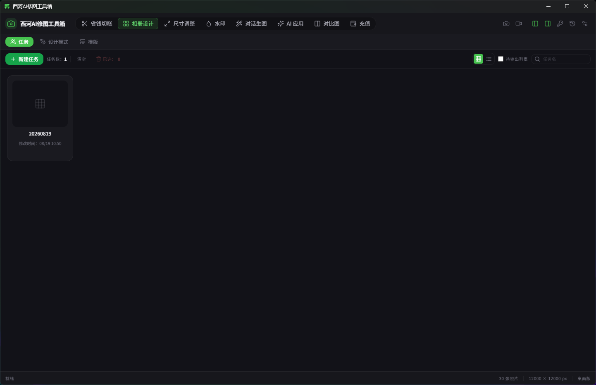Click the screenshot camera icon

coord(506,24)
